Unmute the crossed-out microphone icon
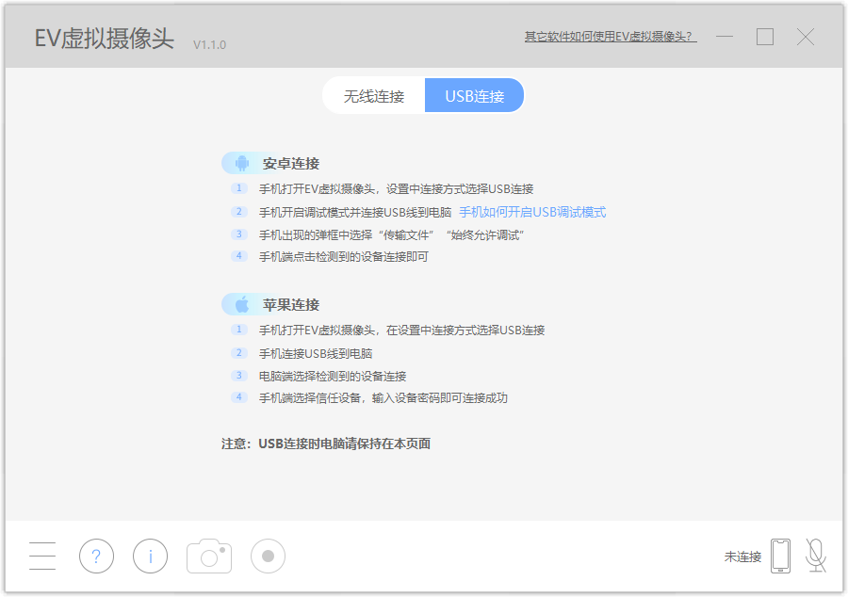This screenshot has width=848, height=597. tap(816, 556)
